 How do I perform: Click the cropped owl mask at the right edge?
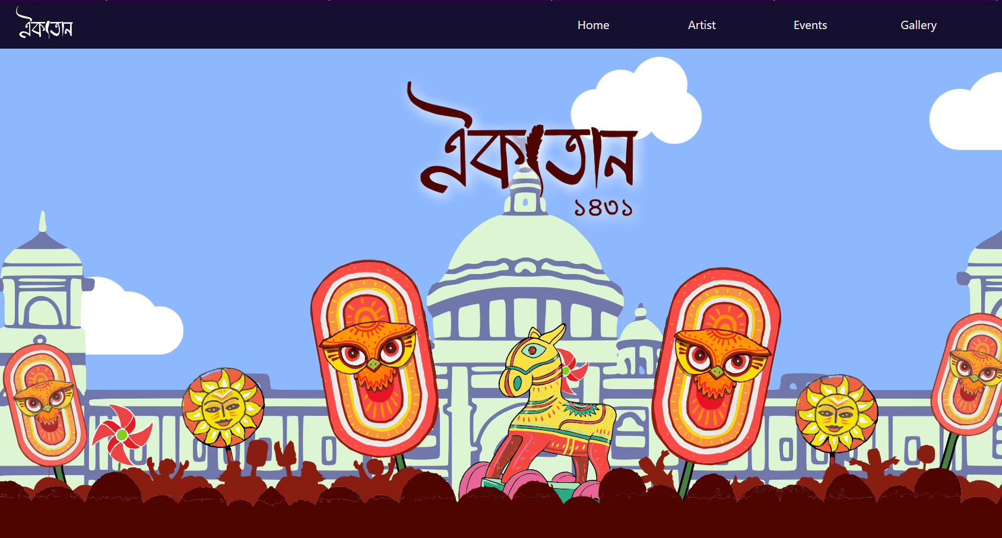pyautogui.click(x=969, y=374)
